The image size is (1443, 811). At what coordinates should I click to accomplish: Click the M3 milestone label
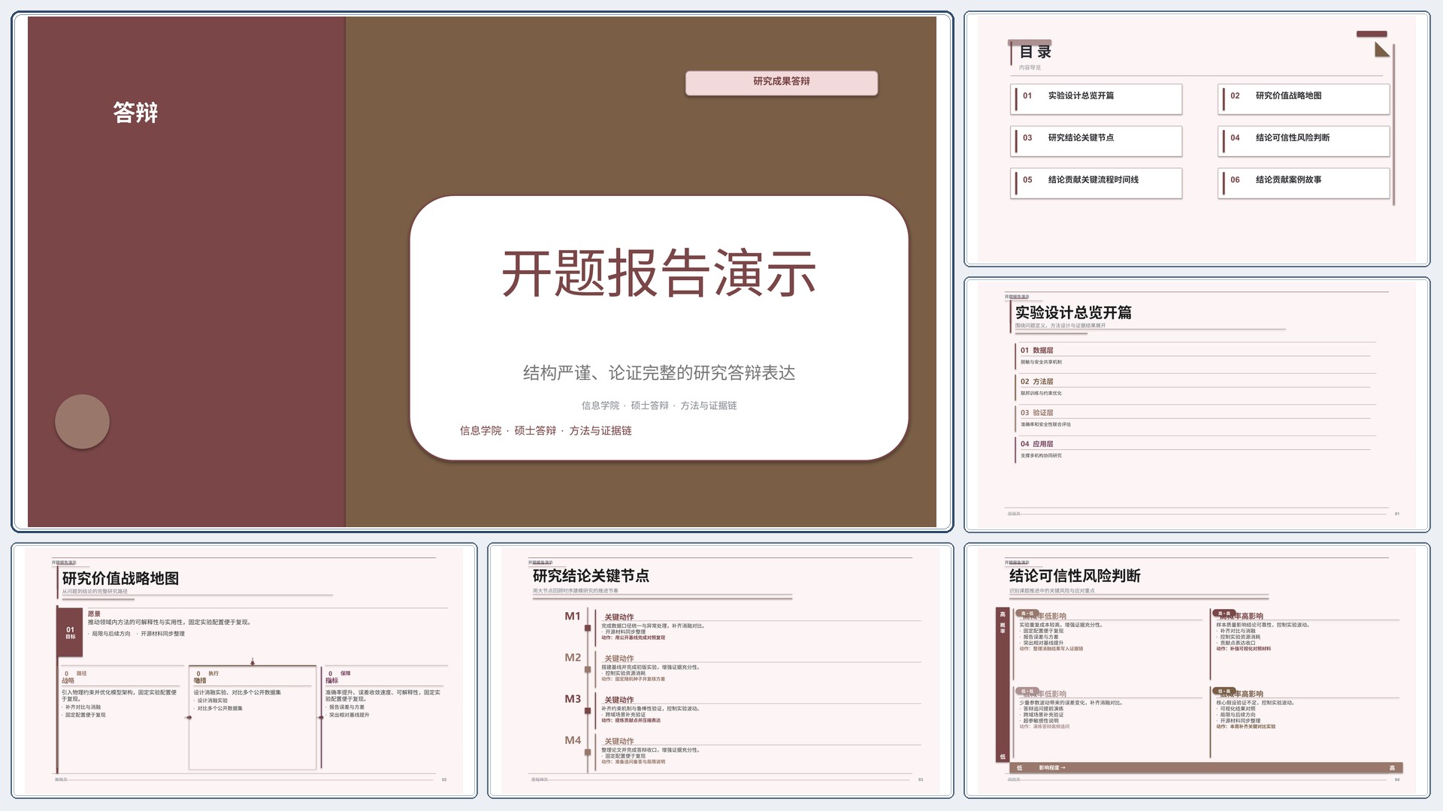tap(573, 699)
